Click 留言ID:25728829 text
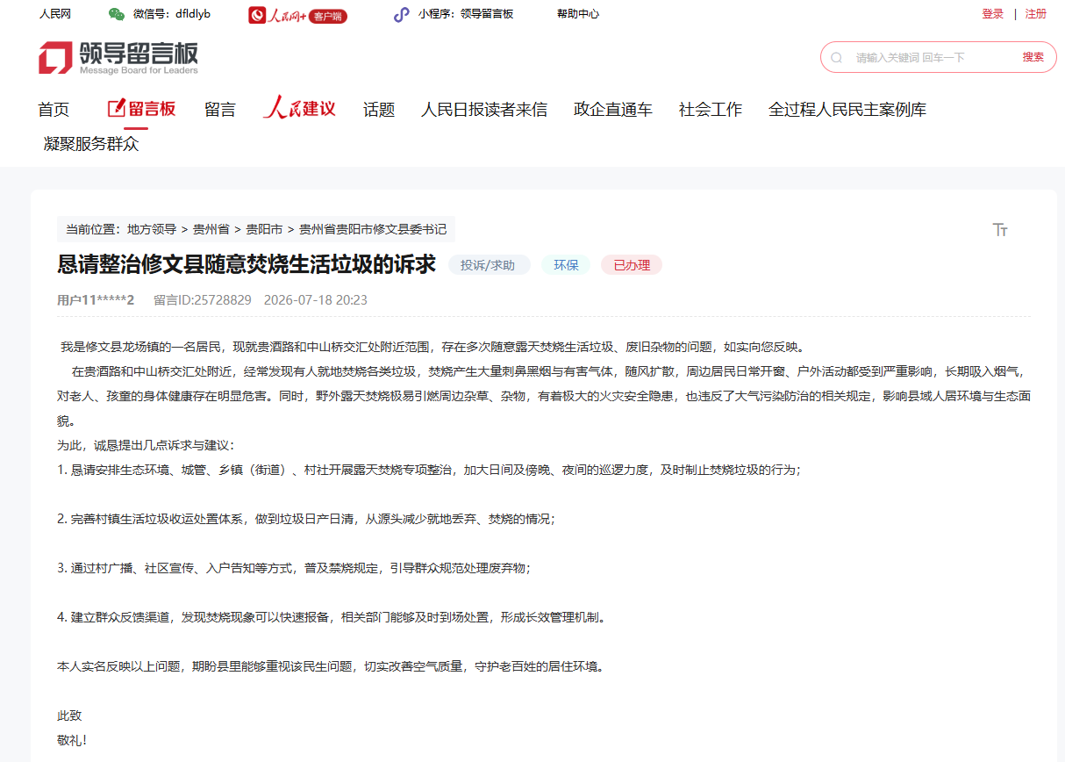 [203, 300]
